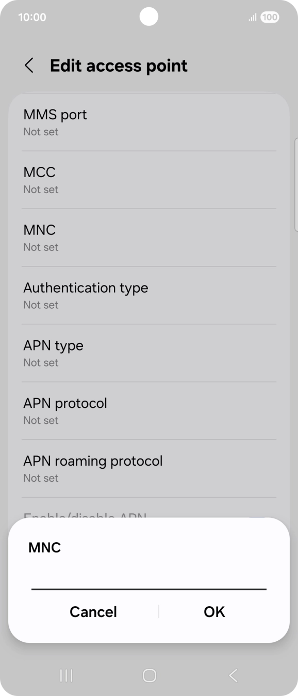Click the scrollbar on the right edge
Image resolution: width=298 pixels, height=696 pixels.
[x=296, y=184]
